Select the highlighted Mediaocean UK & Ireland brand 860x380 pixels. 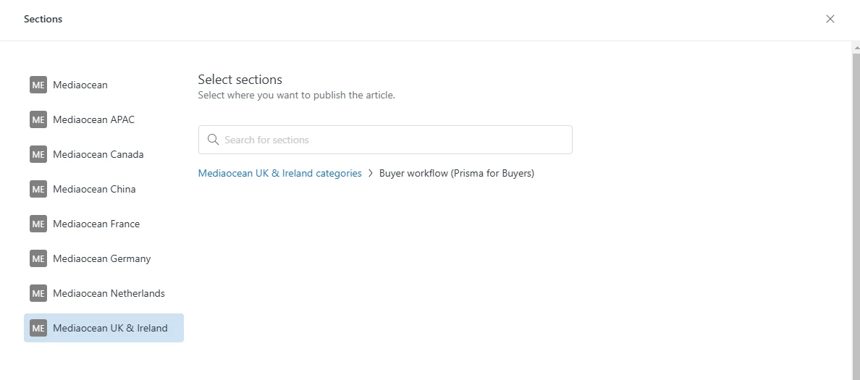click(x=110, y=328)
